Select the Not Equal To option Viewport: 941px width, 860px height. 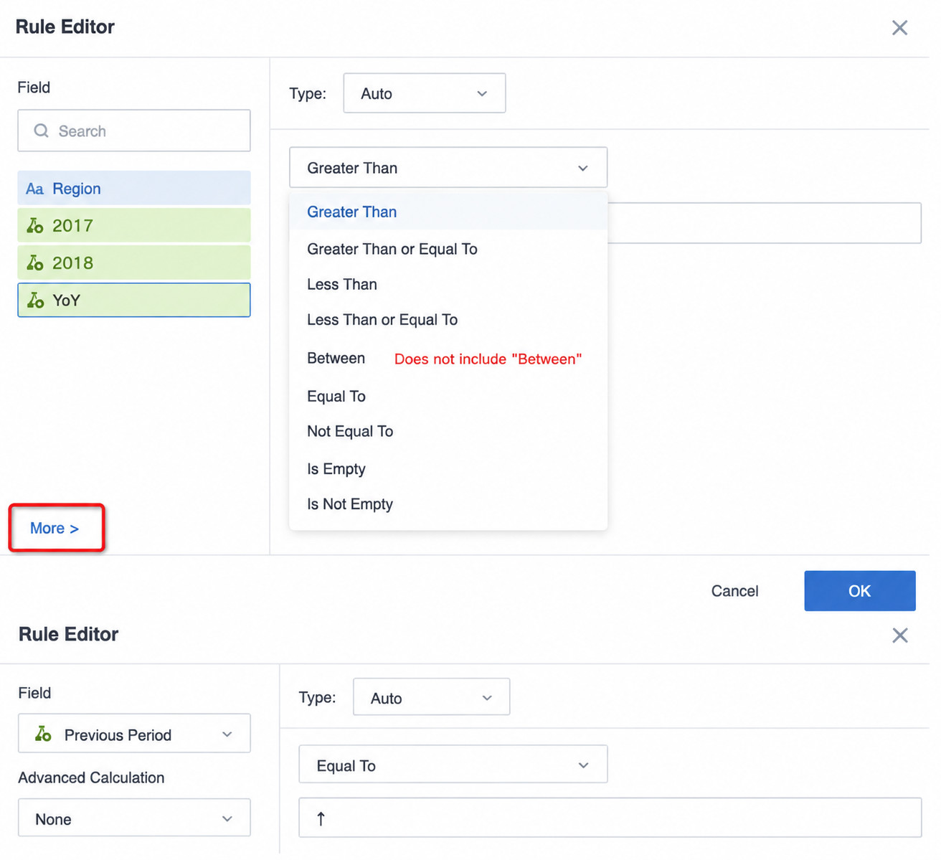pyautogui.click(x=448, y=431)
